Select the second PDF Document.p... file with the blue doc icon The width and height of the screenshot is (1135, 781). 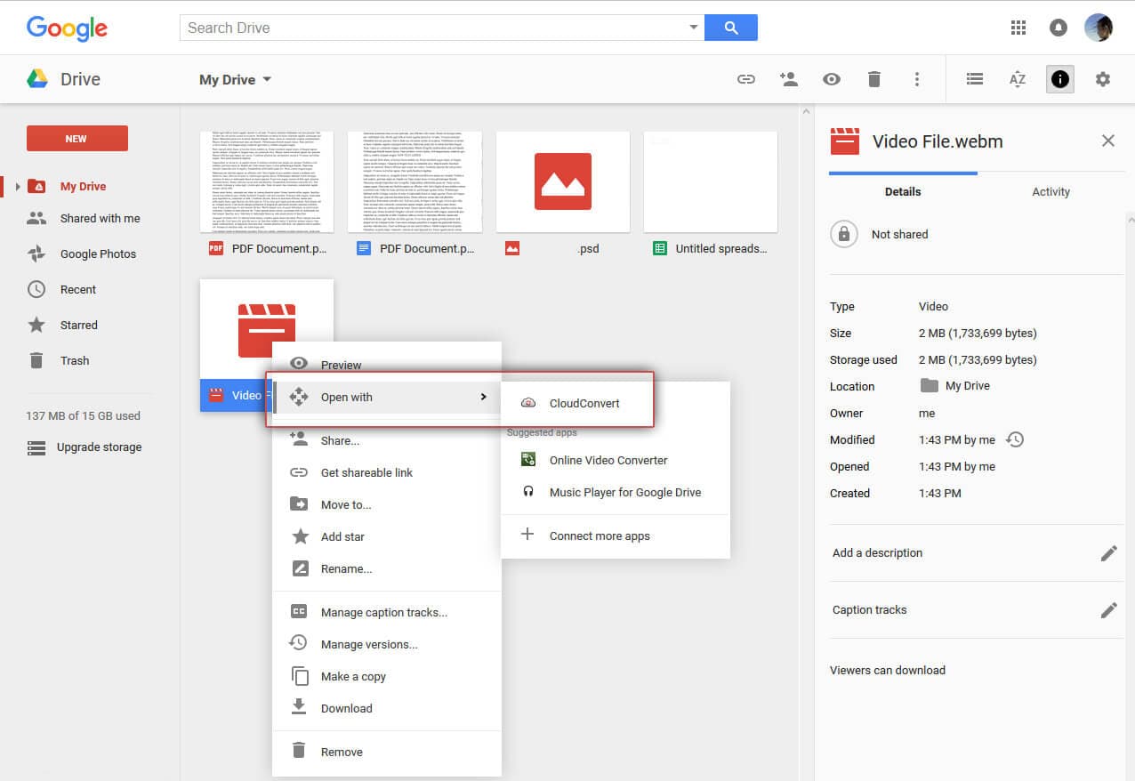coord(415,197)
